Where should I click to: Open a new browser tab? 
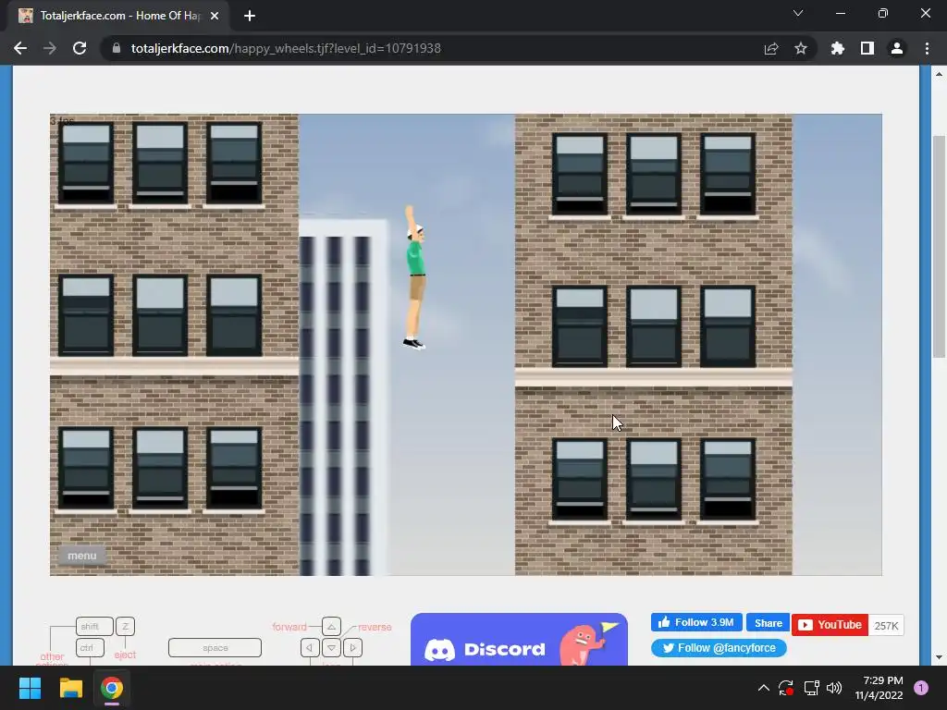[250, 16]
